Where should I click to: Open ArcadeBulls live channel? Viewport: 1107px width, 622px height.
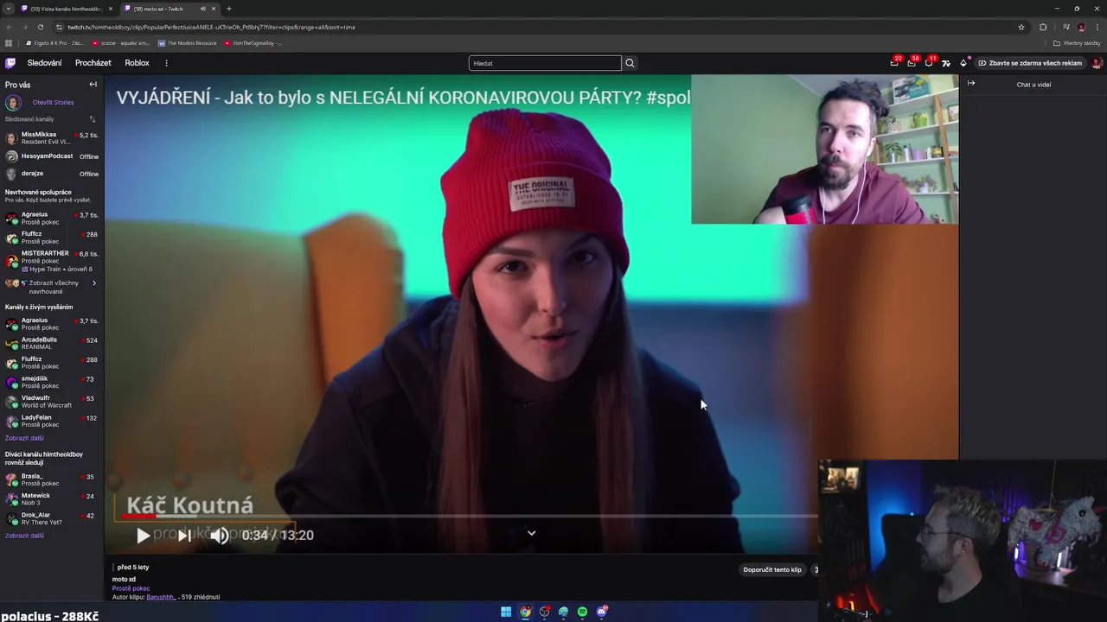point(52,343)
